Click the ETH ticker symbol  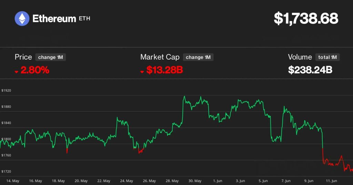[x=84, y=19]
